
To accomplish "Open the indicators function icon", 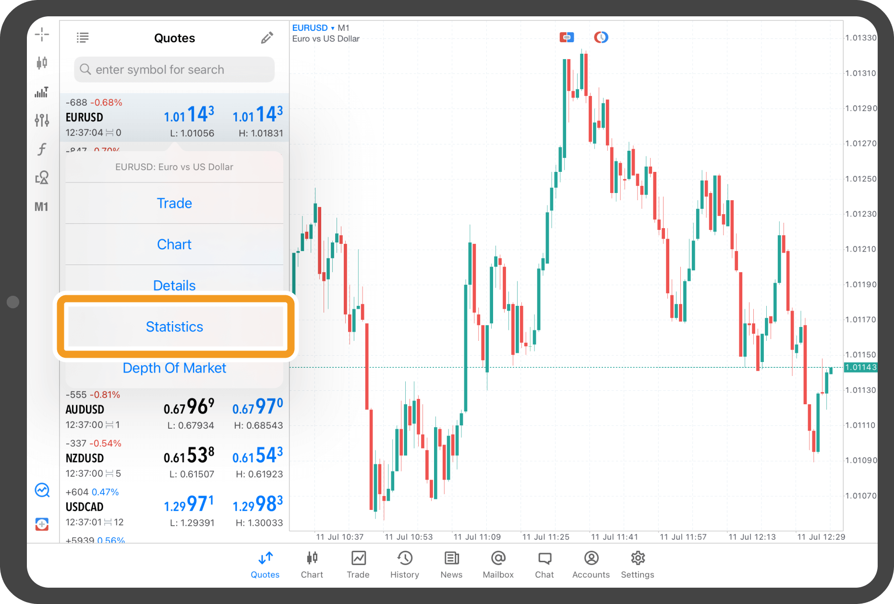I will coord(42,149).
